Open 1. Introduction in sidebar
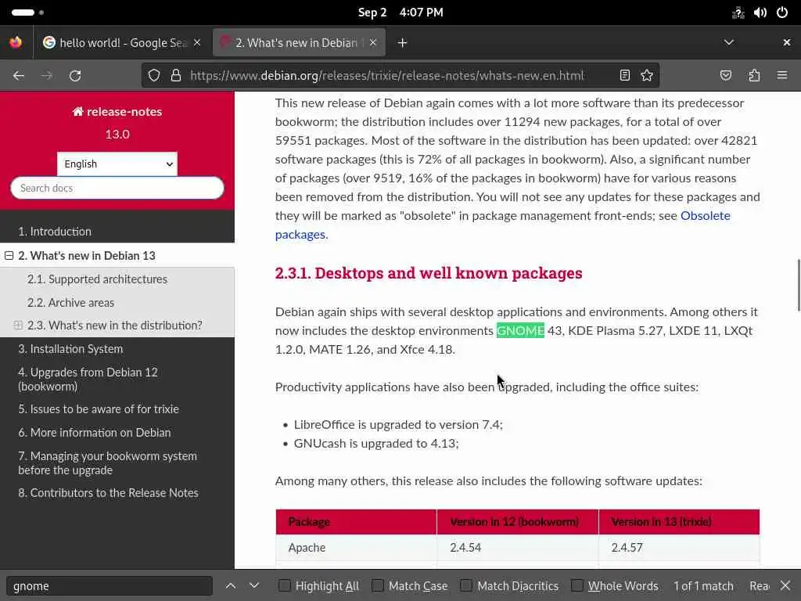This screenshot has height=601, width=801. pyautogui.click(x=55, y=232)
